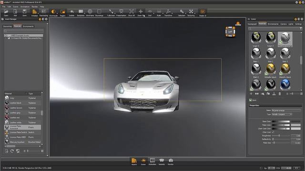The width and height of the screenshot is (305, 171).
Task: Open the Help menu
Action: [x=42, y=7]
